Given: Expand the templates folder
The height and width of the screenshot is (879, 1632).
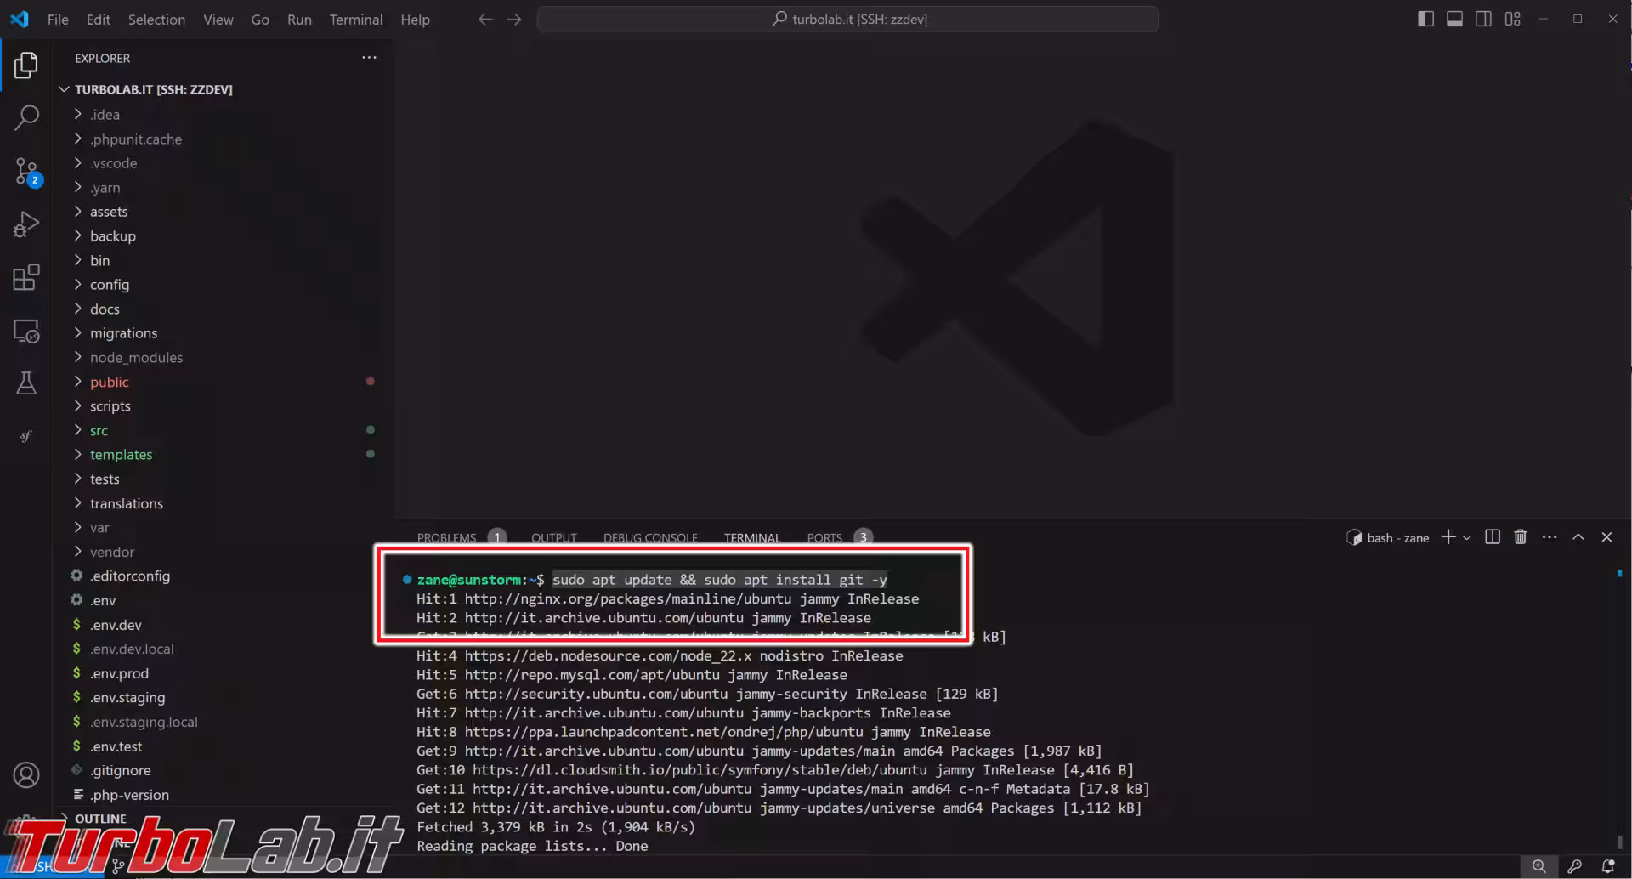Looking at the screenshot, I should pyautogui.click(x=121, y=455).
